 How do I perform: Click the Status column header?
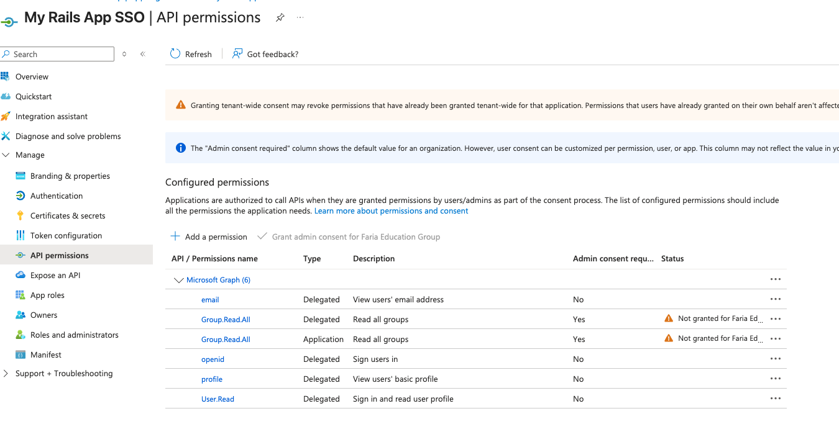672,259
